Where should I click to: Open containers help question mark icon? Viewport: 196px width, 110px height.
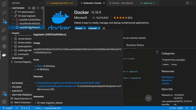pyautogui.click(x=42, y=8)
